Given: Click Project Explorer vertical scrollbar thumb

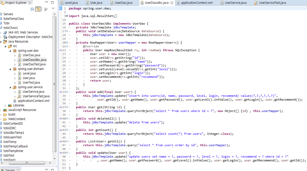Looking at the screenshot, I should click(x=55, y=84).
